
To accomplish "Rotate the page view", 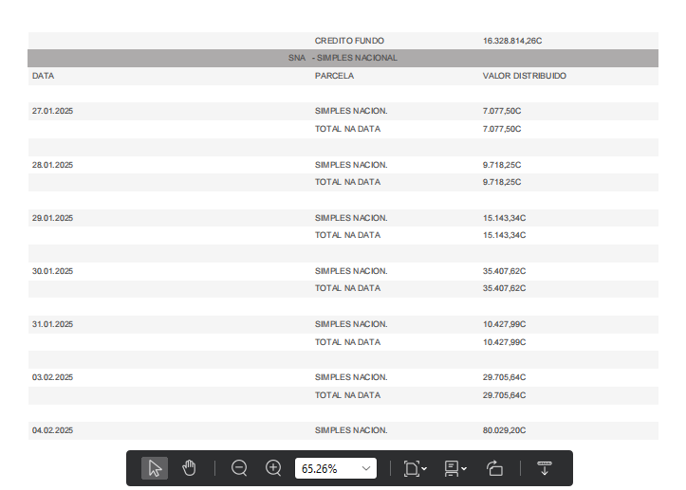I will click(494, 468).
